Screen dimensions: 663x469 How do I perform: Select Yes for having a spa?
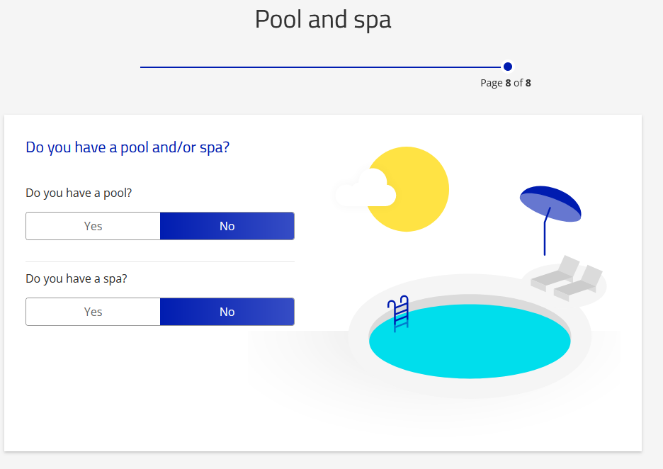pos(93,312)
